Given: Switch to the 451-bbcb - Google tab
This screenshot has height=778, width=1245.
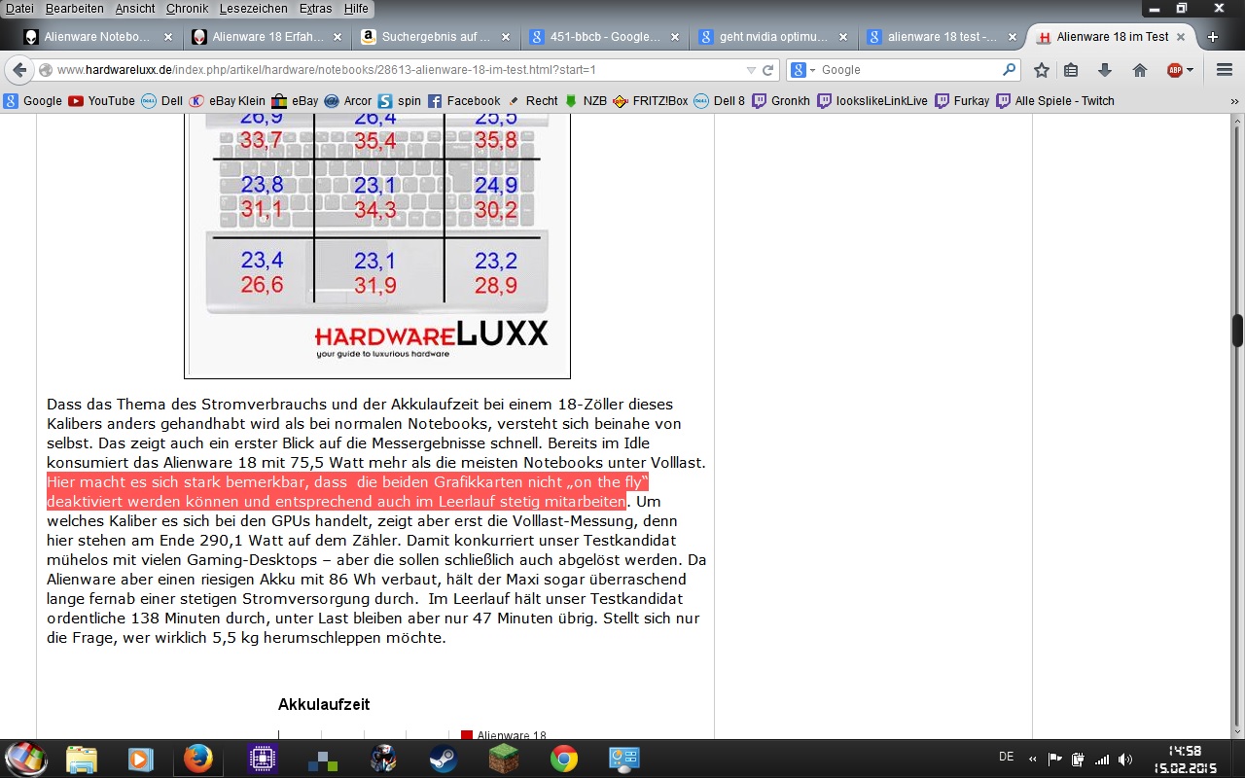Looking at the screenshot, I should pos(603,37).
